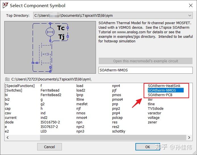
Task: Select the 'npn' component
Action: coord(79,122)
